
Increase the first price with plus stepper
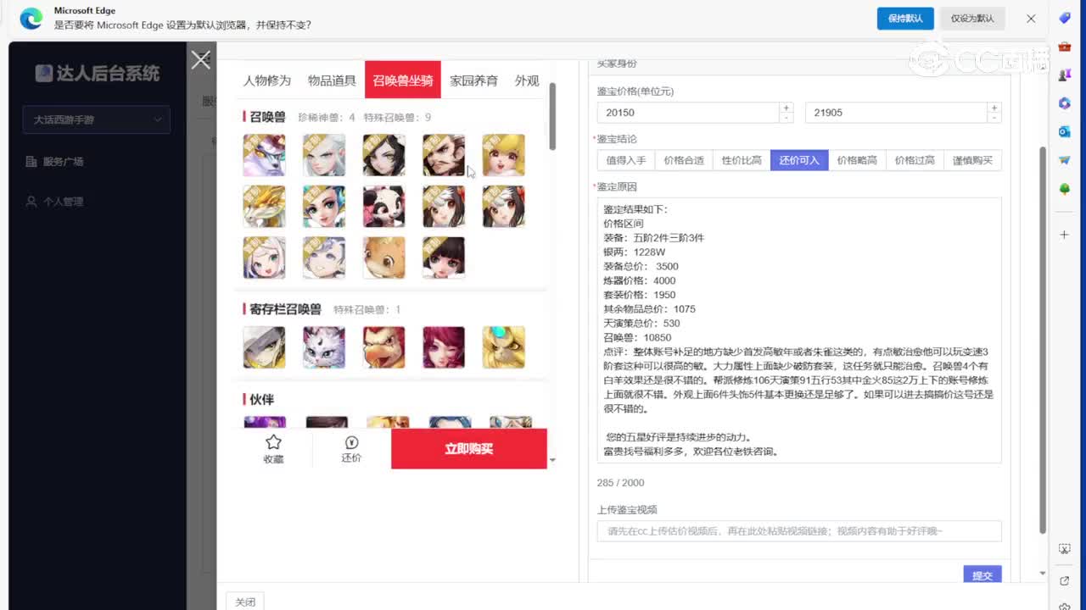tap(787, 108)
